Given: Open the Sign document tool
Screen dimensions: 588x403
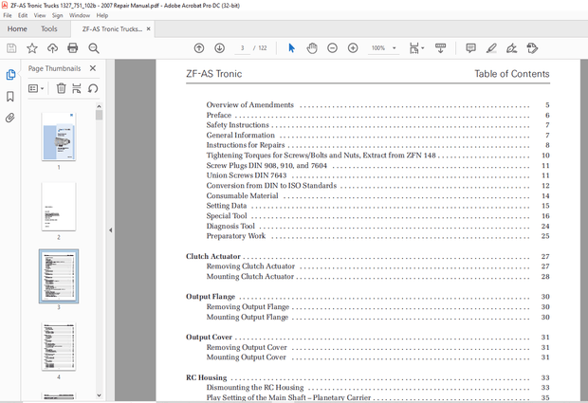Looking at the screenshot, I should 511,48.
